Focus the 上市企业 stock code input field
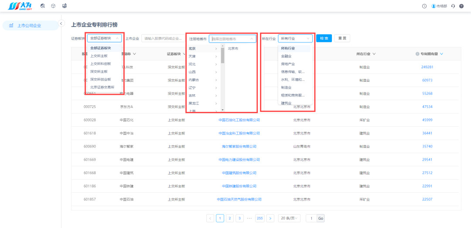The width and height of the screenshot is (471, 228). pos(163,38)
